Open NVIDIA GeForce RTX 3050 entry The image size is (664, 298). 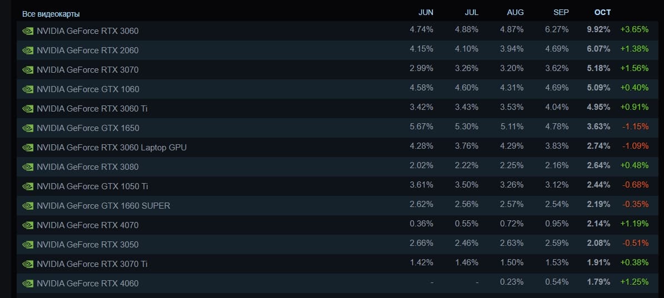click(87, 245)
